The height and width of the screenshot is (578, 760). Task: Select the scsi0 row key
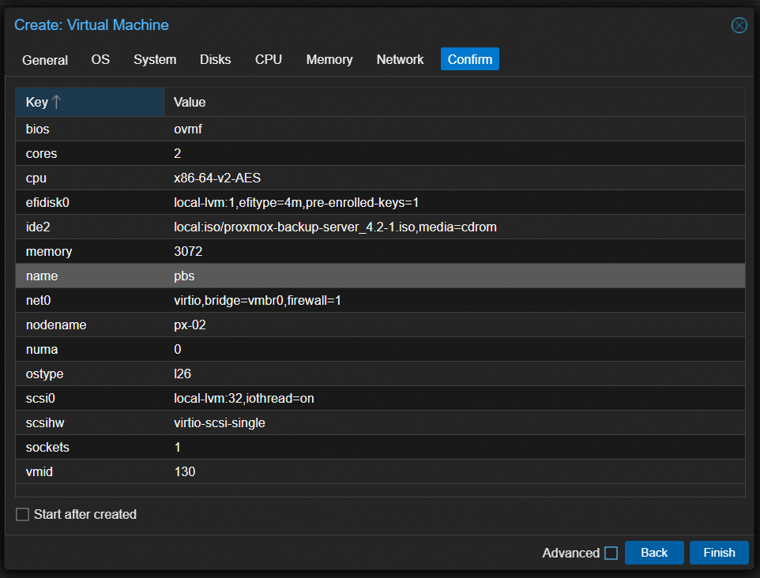point(40,398)
